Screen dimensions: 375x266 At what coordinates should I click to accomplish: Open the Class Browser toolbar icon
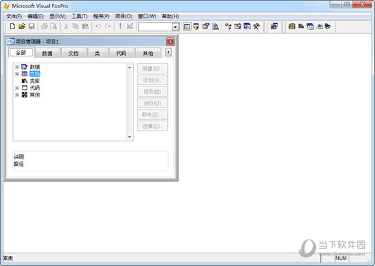coord(228,27)
